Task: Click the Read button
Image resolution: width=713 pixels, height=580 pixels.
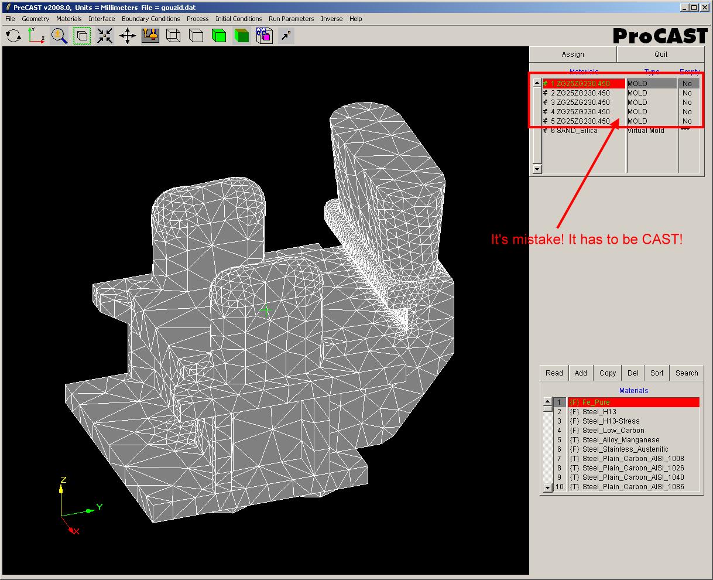Action: pyautogui.click(x=554, y=373)
